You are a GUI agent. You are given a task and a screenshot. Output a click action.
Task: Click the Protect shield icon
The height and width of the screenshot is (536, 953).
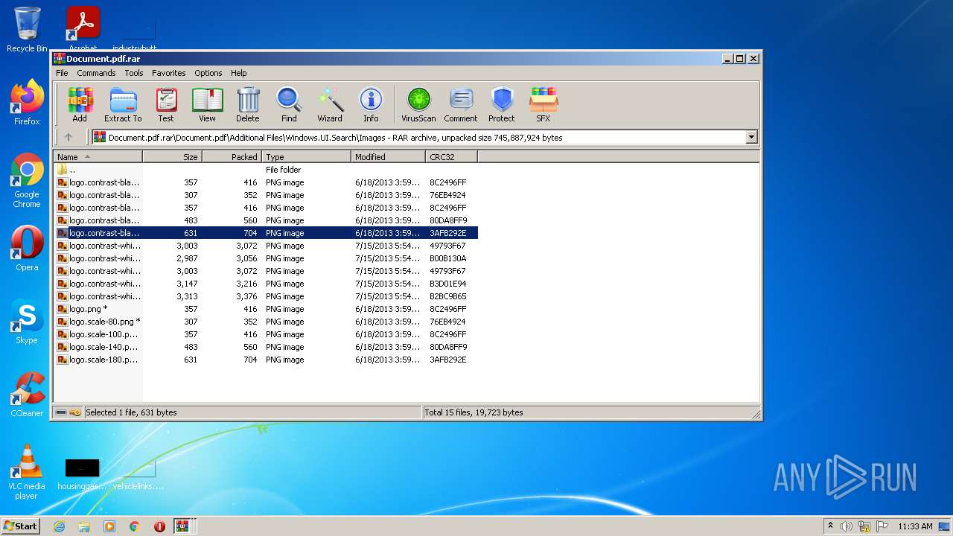click(x=502, y=105)
